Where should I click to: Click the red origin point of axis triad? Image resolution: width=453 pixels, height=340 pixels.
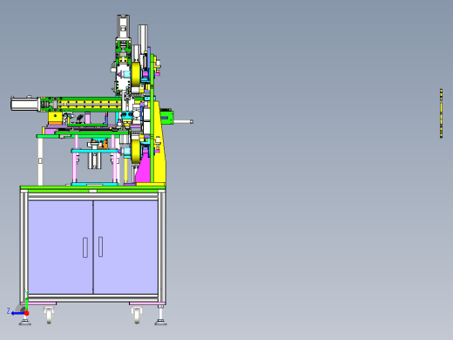click(x=26, y=313)
